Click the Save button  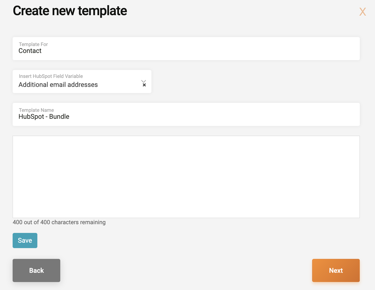(x=25, y=240)
